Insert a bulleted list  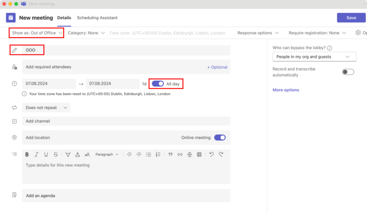(149, 154)
